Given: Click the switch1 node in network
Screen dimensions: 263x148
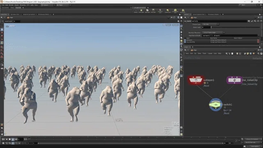Looking at the screenshot, I should point(216,105).
